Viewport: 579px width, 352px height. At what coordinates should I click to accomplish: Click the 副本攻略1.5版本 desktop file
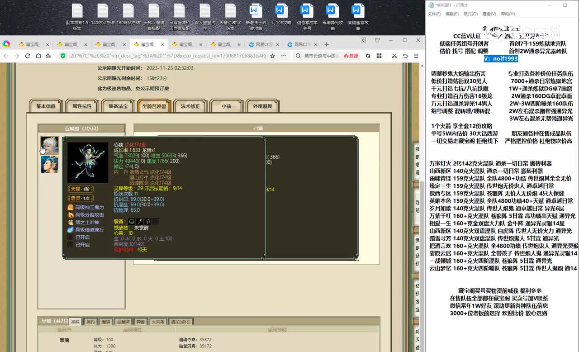pyautogui.click(x=77, y=17)
